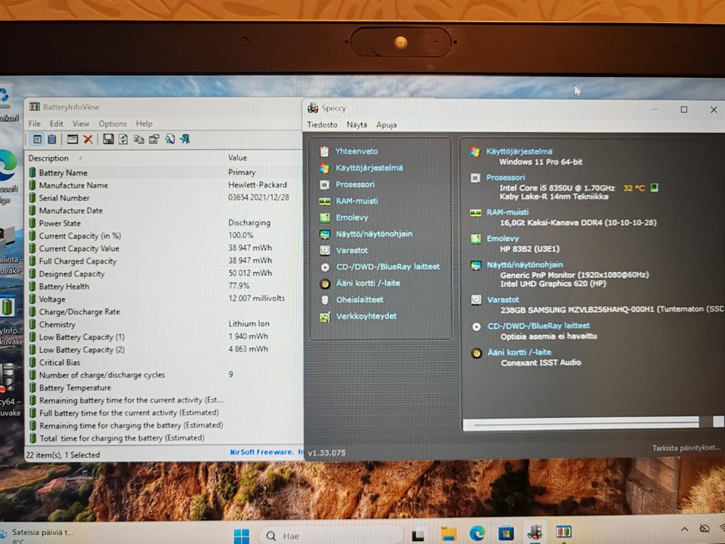Click the Value column header to sort
Image resolution: width=725 pixels, height=544 pixels.
[x=264, y=157]
